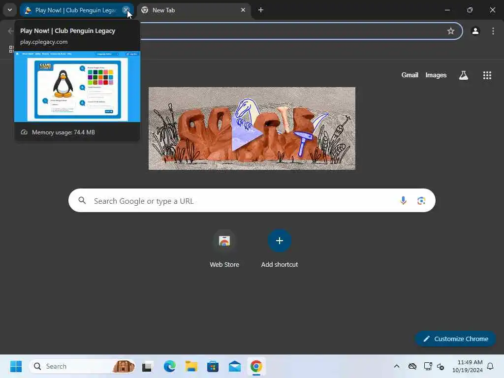The height and width of the screenshot is (378, 504).
Task: Open the clock showing 11:49 AM
Action: pos(468,366)
